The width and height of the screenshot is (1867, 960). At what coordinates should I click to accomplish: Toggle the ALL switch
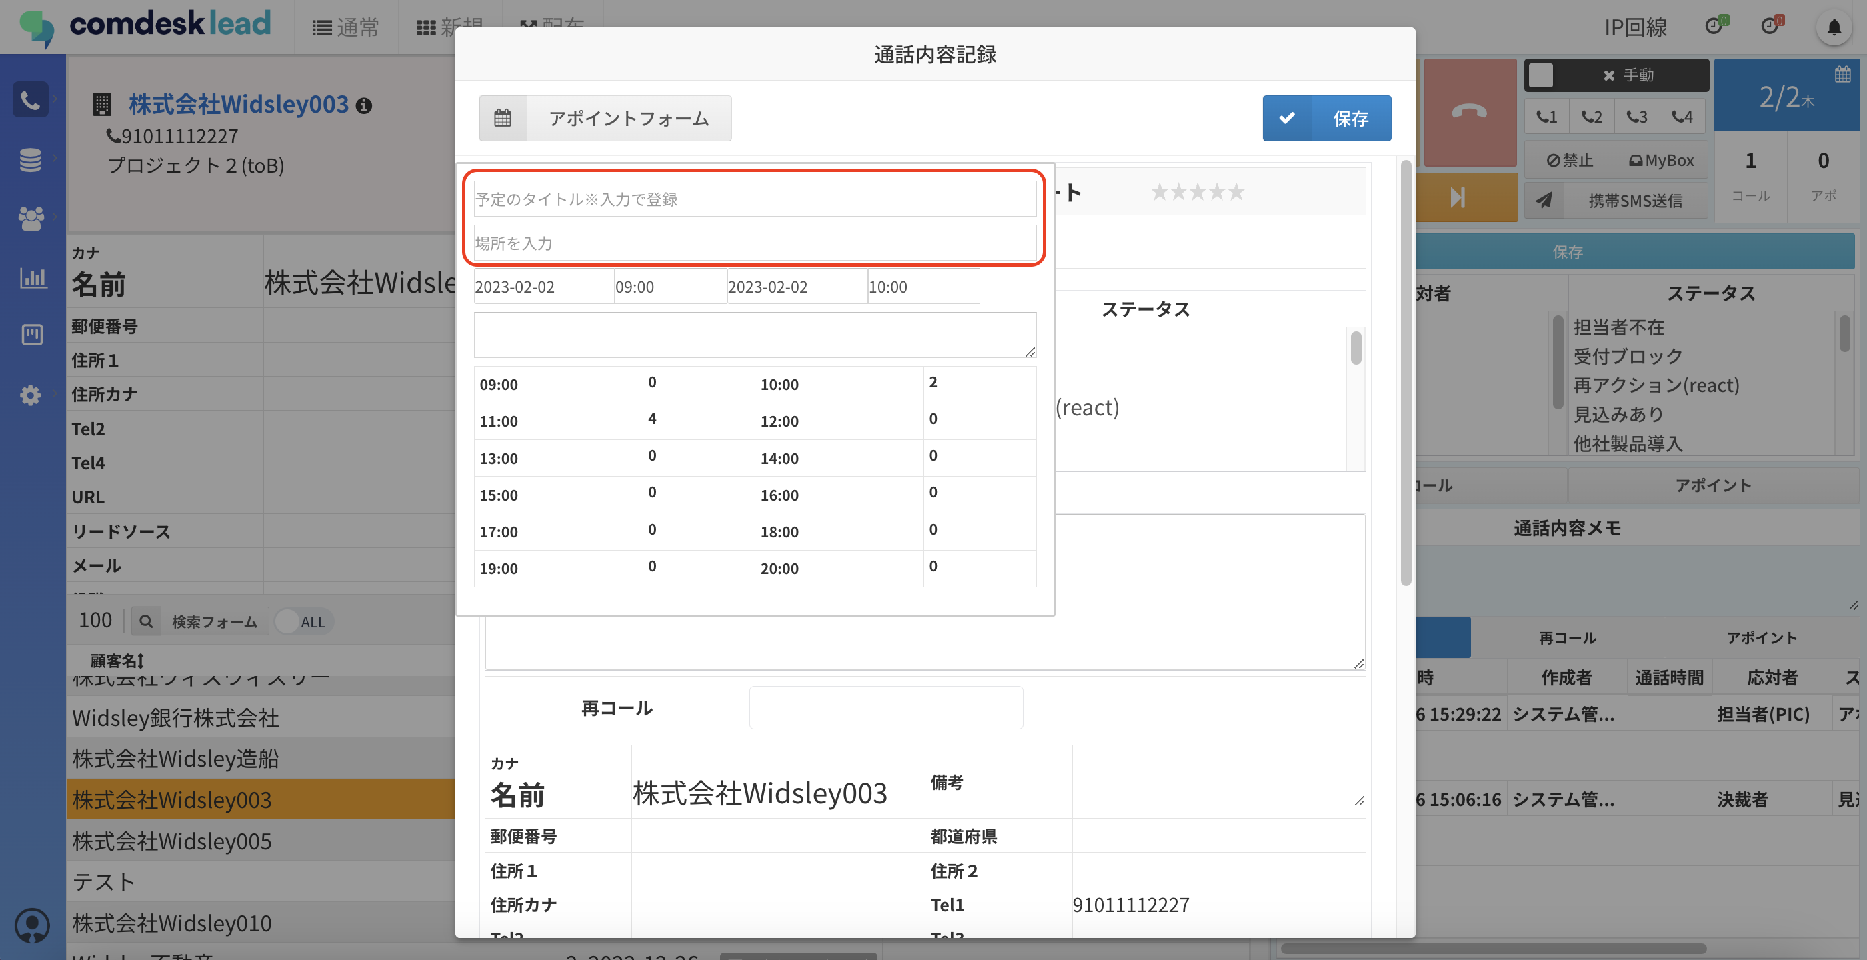[x=305, y=621]
